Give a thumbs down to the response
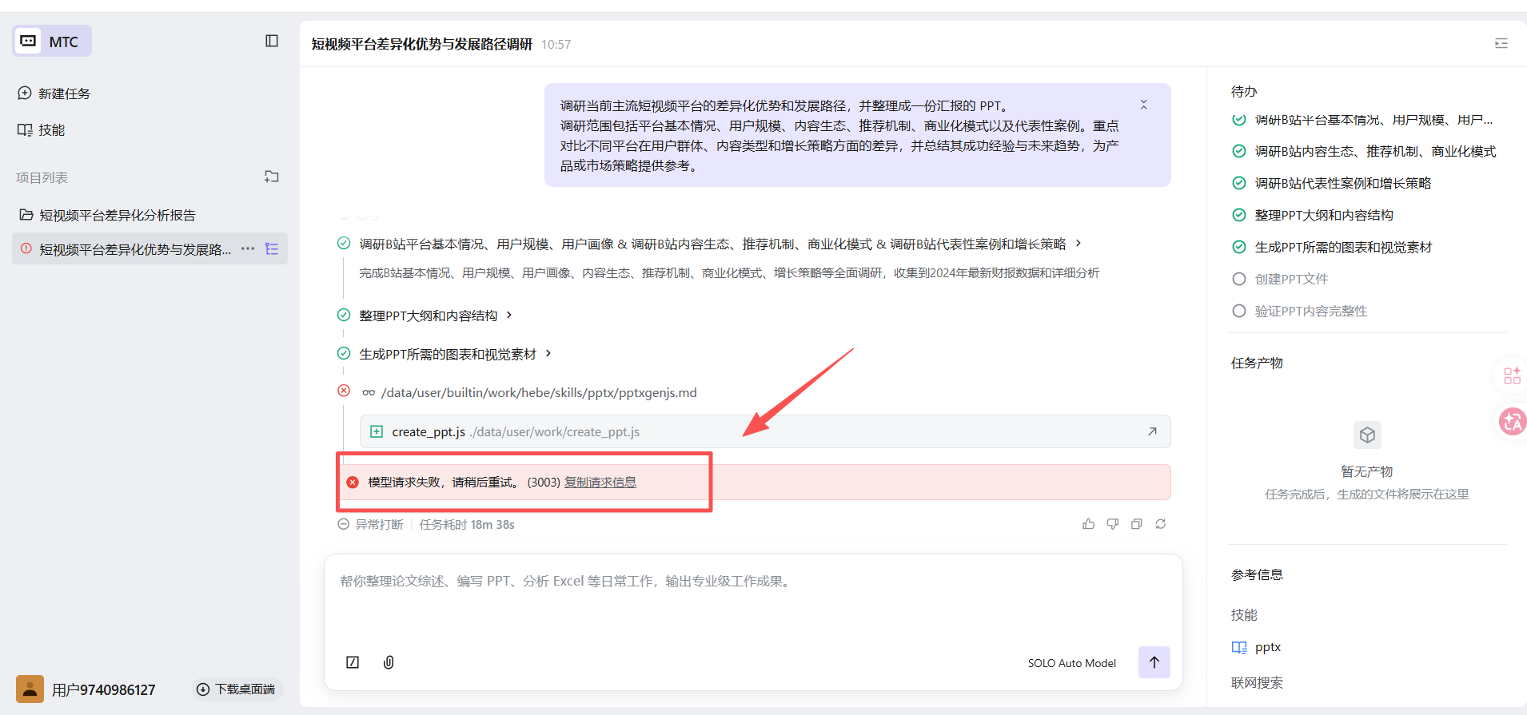Screen dimensions: 1527x715 pyautogui.click(x=1112, y=524)
